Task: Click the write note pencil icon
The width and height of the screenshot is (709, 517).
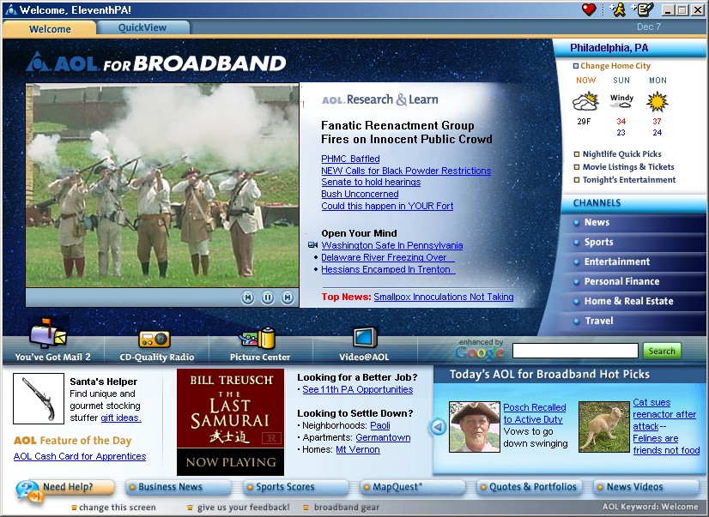Action: coord(643,9)
